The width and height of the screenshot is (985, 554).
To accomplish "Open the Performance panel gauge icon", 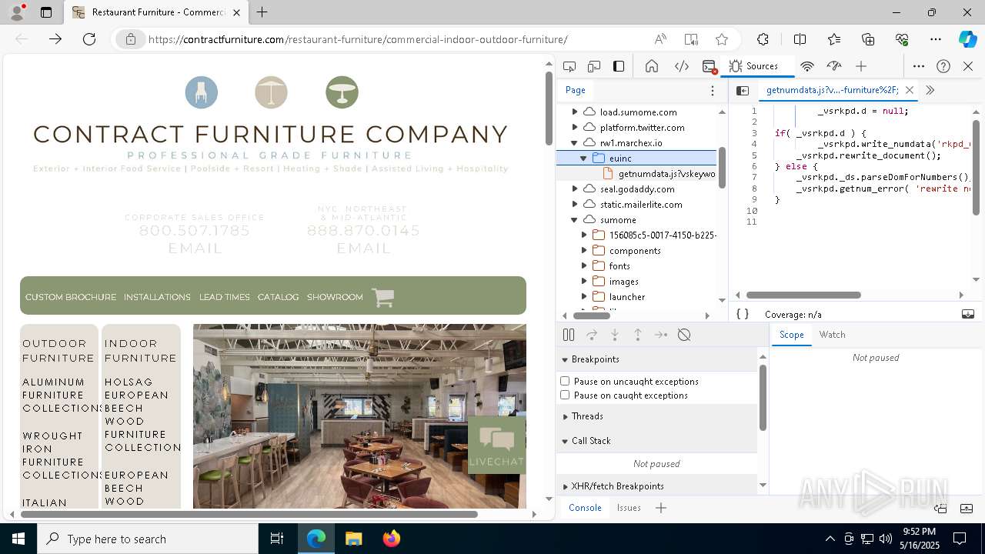I will (834, 66).
